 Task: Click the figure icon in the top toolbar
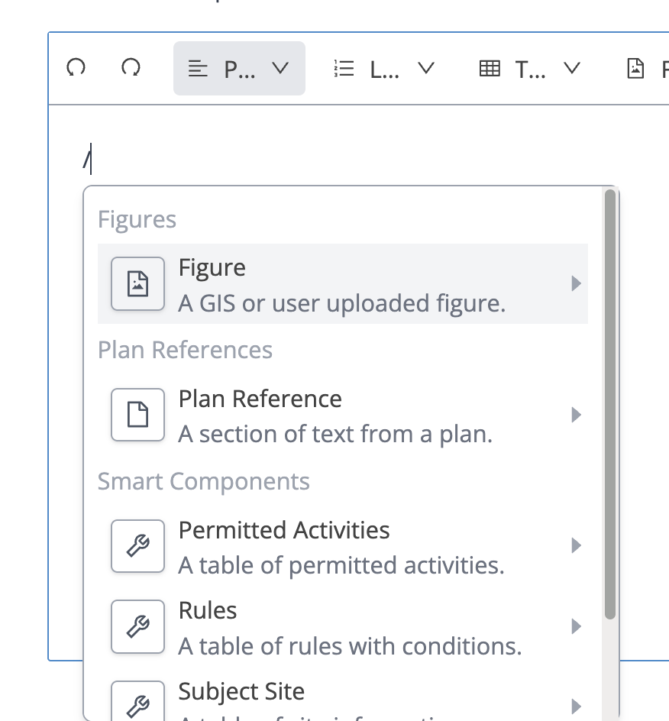635,69
